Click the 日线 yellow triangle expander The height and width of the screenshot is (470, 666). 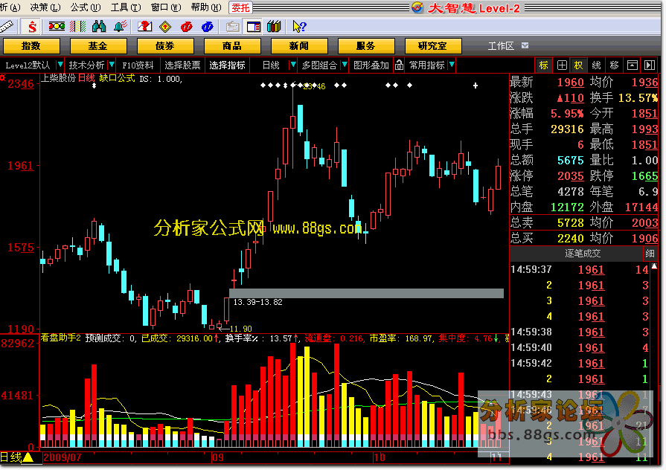28,457
